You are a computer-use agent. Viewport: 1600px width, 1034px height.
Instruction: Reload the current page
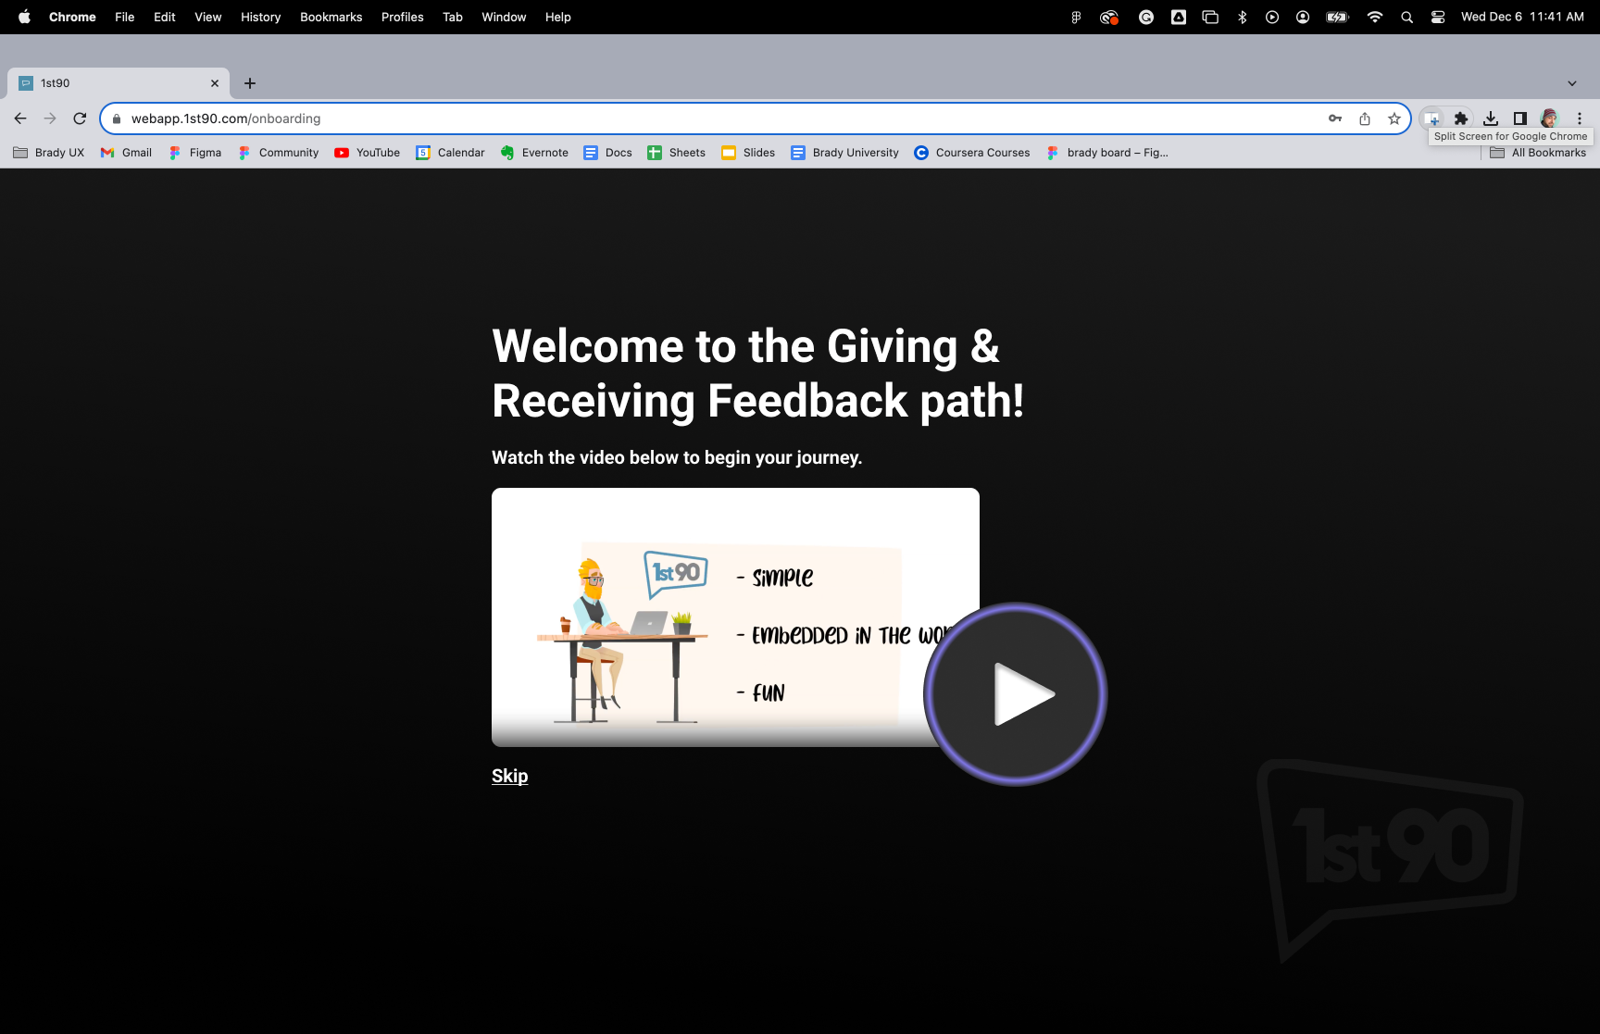tap(80, 118)
